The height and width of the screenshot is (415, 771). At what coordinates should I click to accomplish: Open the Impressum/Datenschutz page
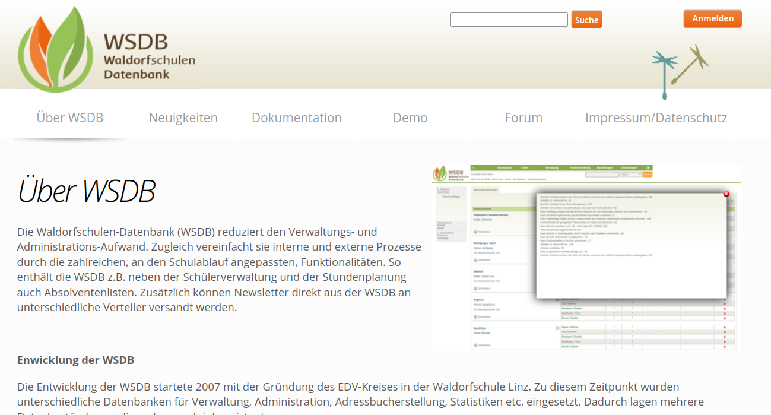tap(656, 118)
